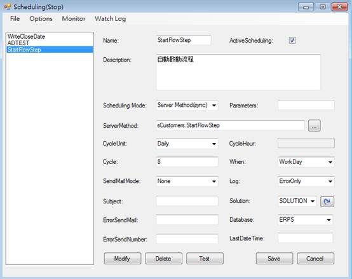Expand the When WorkDay dropdown
The height and width of the screenshot is (279, 352).
pyautogui.click(x=306, y=162)
